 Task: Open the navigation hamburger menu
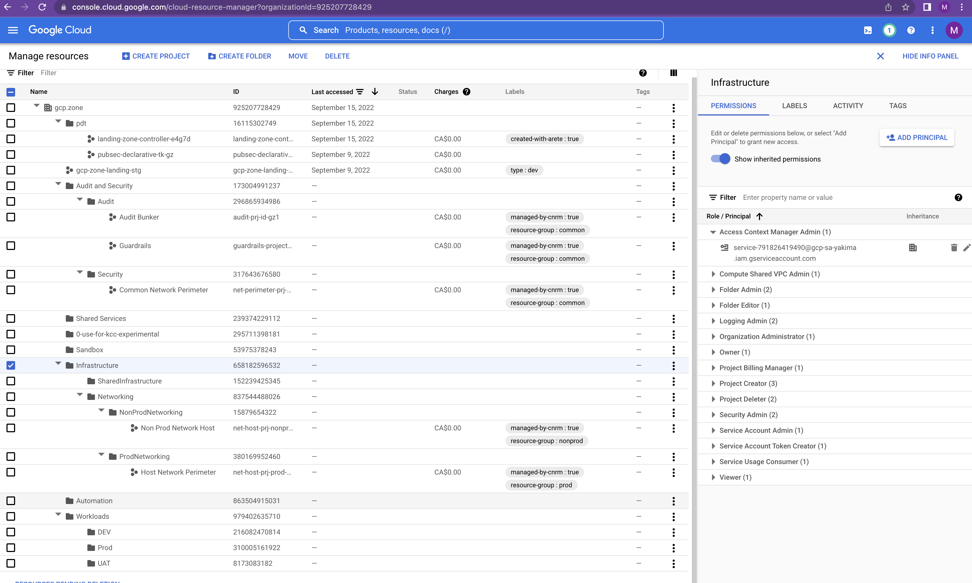[x=13, y=30]
